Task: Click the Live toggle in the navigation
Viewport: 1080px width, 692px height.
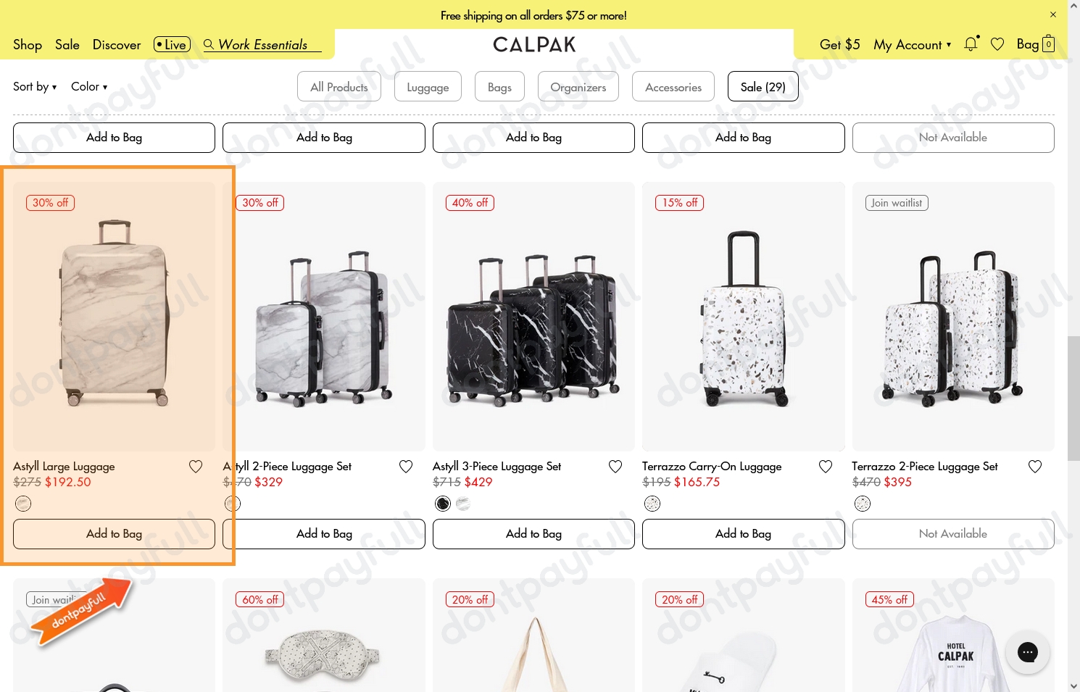Action: [x=171, y=44]
